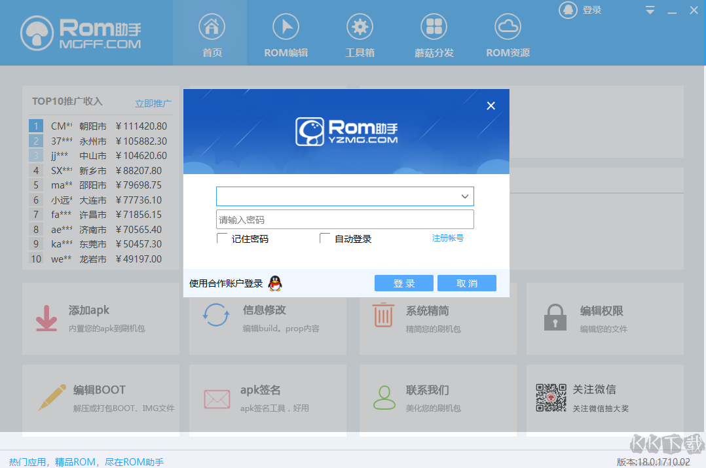Click the TOP10推广收入 heading
Viewport: 706px width, 468px height.
point(67,101)
